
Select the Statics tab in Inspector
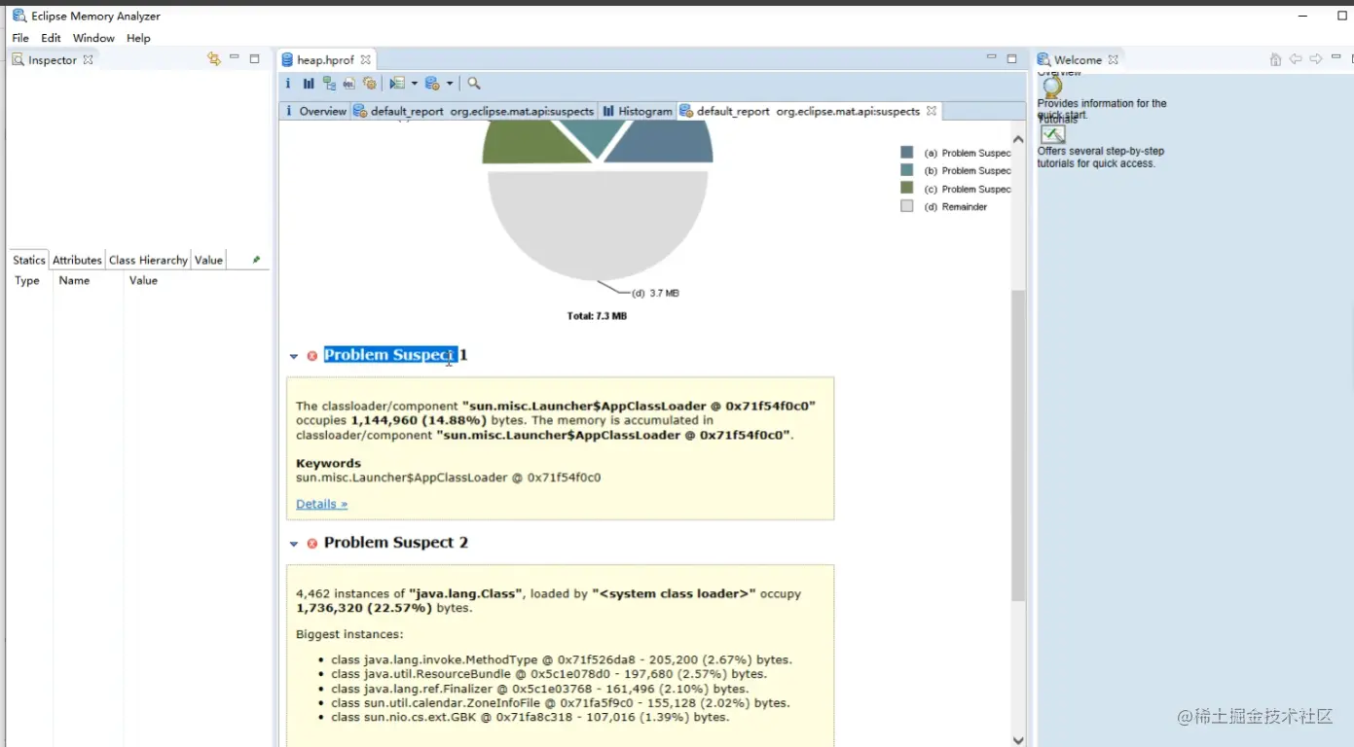28,260
